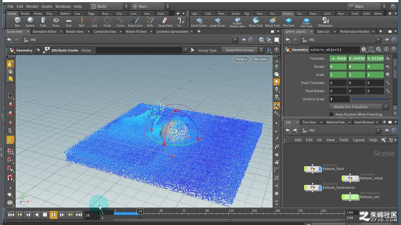Select the Line shelf tool

point(94,22)
